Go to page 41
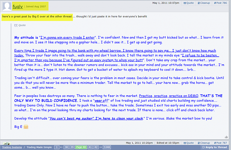This screenshot has width=231, height=150. pos(90,147)
